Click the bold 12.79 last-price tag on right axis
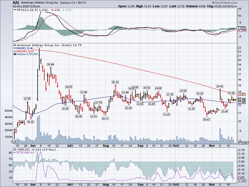This screenshot has width=249, height=187. pyautogui.click(x=241, y=100)
